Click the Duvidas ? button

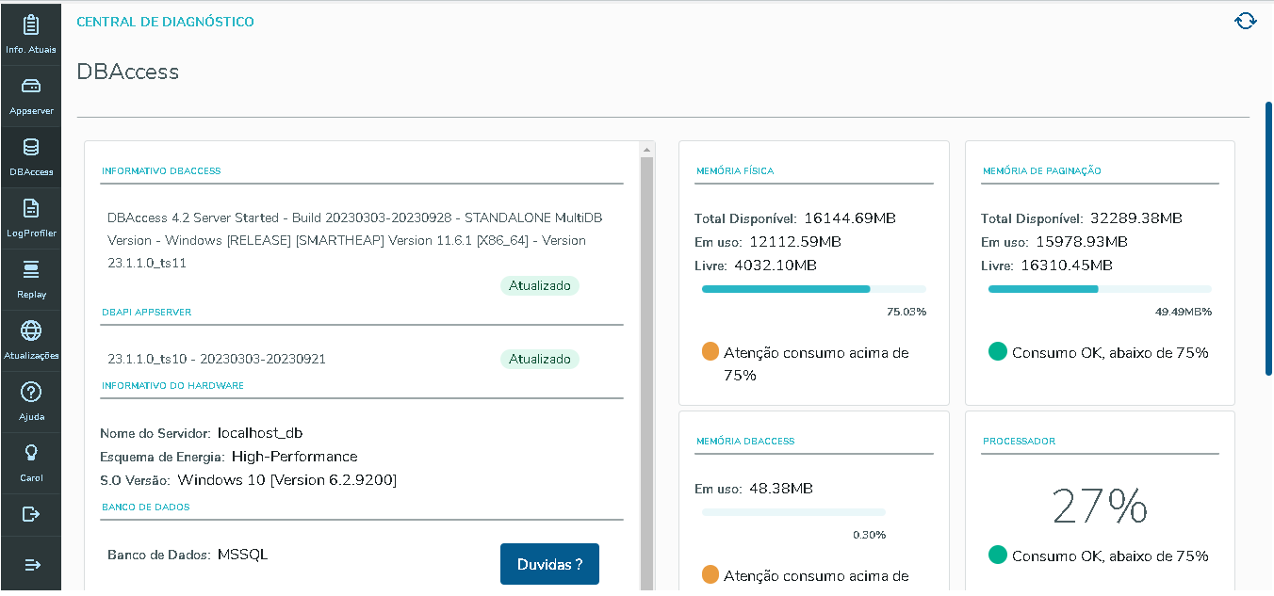[x=549, y=564]
